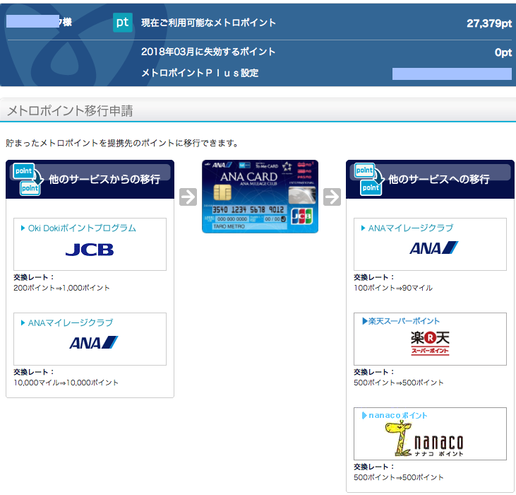Click point-exchange icon beside 他のサービスへの移行
The width and height of the screenshot is (516, 495).
coord(369,180)
